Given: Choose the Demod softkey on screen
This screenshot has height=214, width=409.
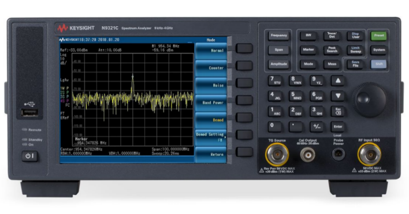Looking at the screenshot, I should (x=211, y=120).
